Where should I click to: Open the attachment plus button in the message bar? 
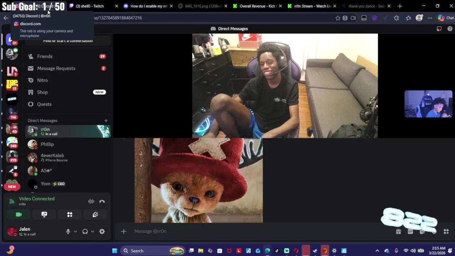click(123, 231)
